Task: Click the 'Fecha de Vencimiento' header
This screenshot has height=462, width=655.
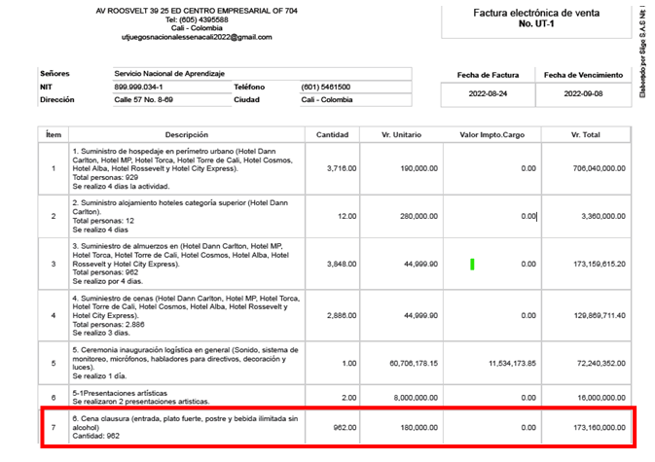Action: [583, 75]
